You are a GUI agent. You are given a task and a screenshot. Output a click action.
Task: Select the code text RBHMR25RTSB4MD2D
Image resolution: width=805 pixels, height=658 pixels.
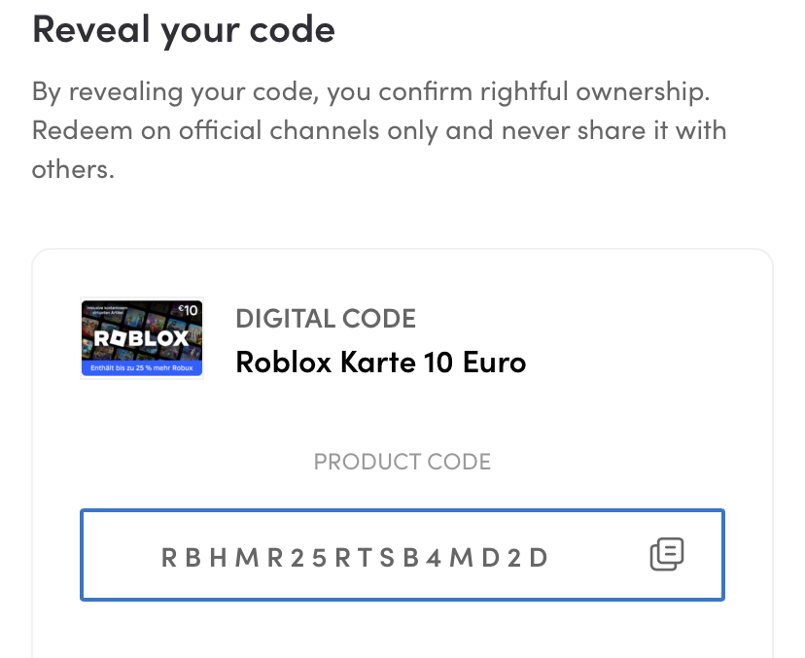point(355,558)
